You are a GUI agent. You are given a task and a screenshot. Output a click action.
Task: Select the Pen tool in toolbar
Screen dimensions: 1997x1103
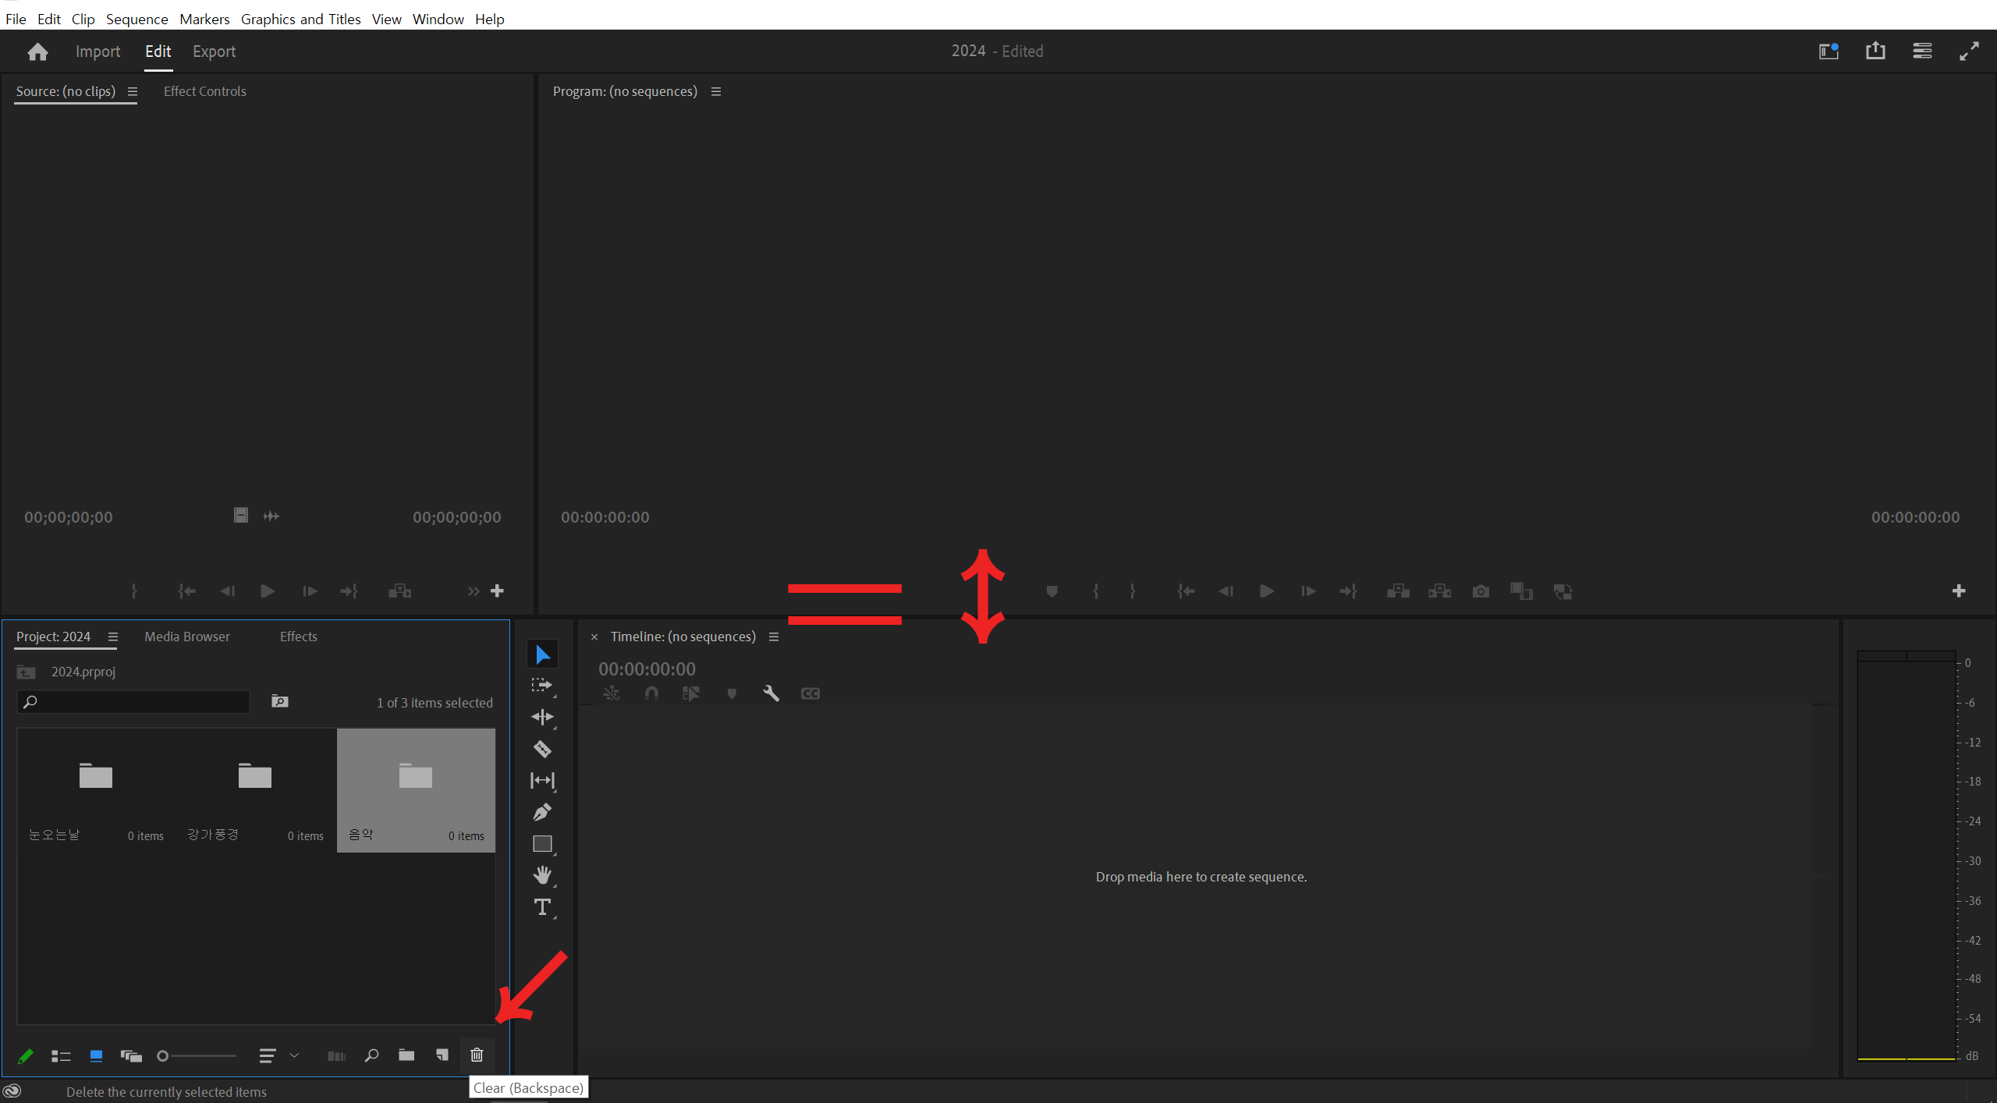pyautogui.click(x=543, y=812)
